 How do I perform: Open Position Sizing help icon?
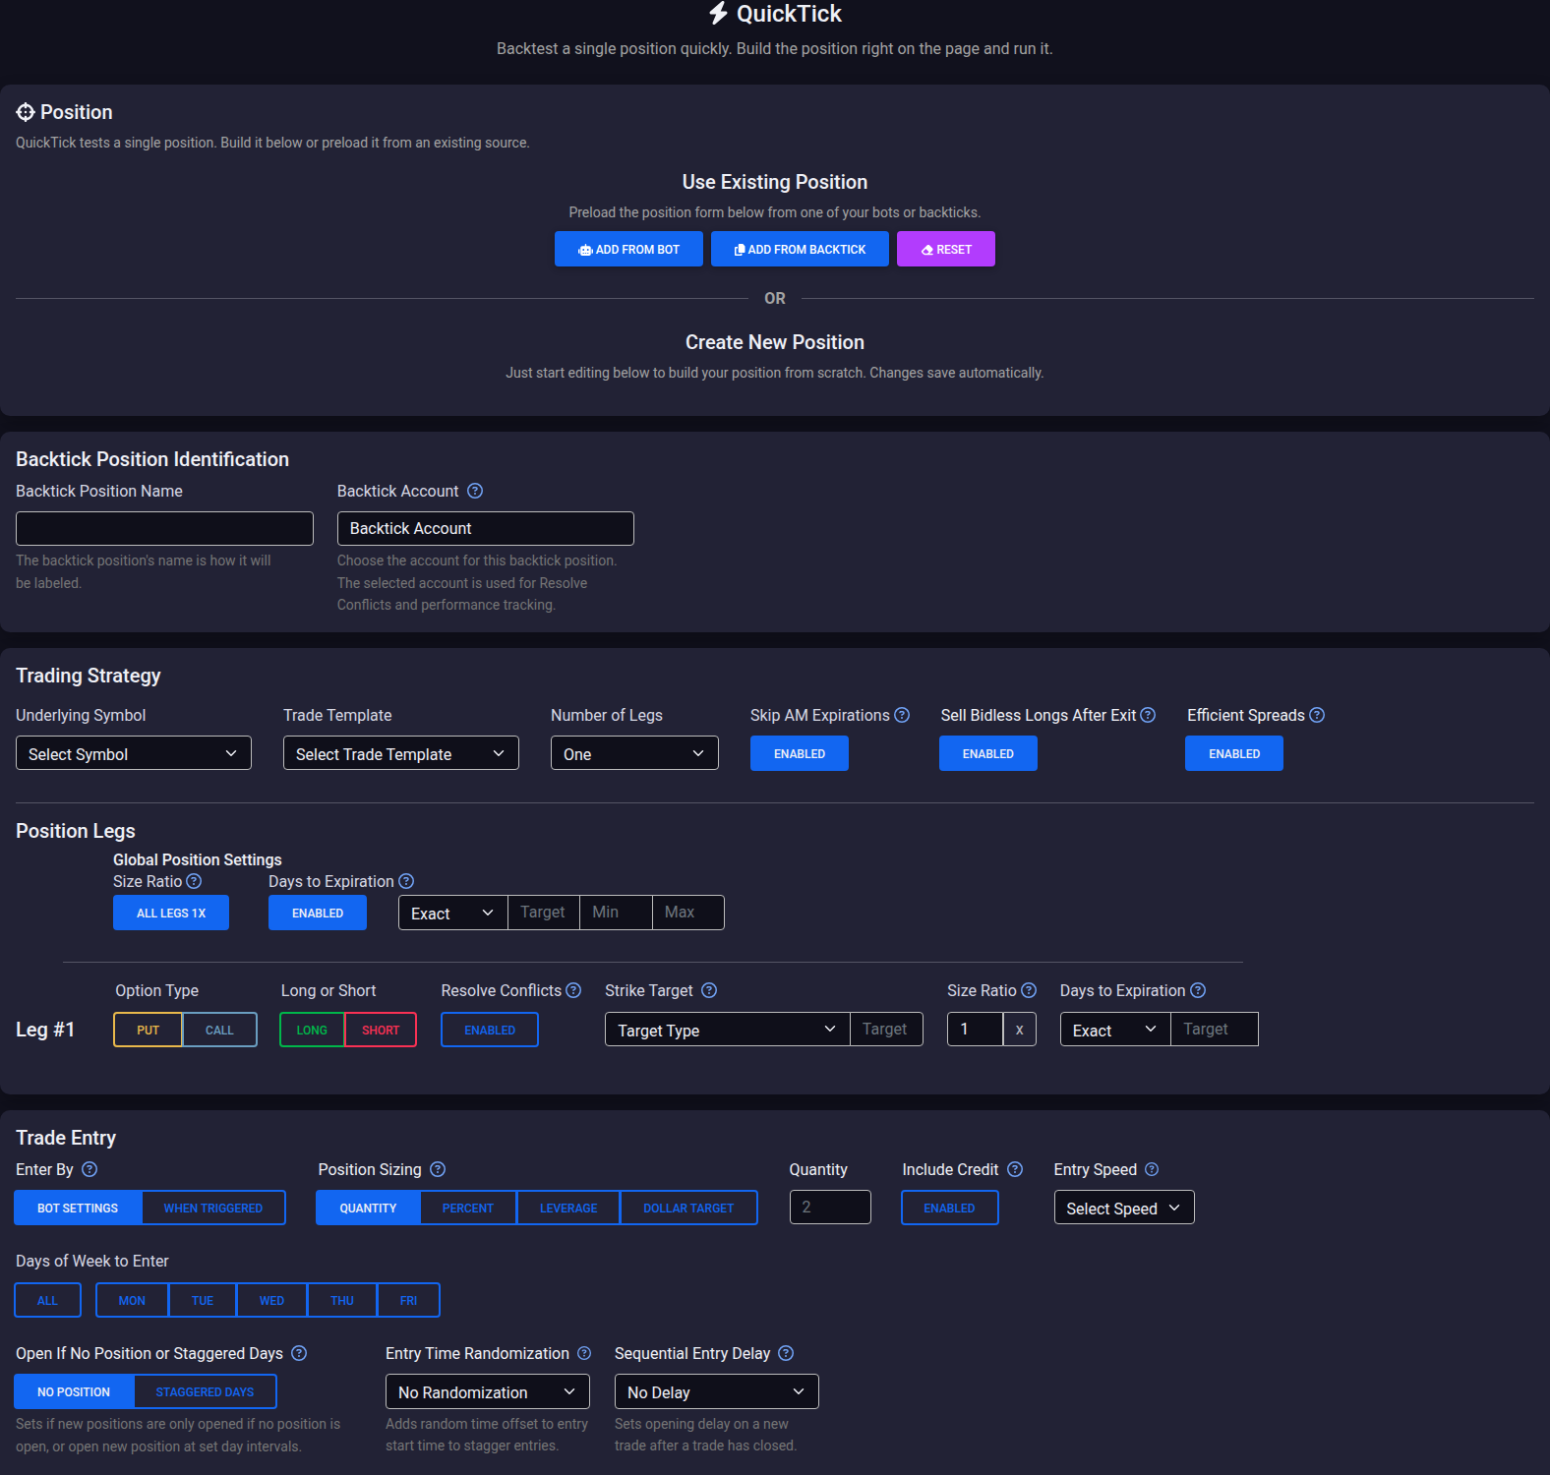point(438,1169)
